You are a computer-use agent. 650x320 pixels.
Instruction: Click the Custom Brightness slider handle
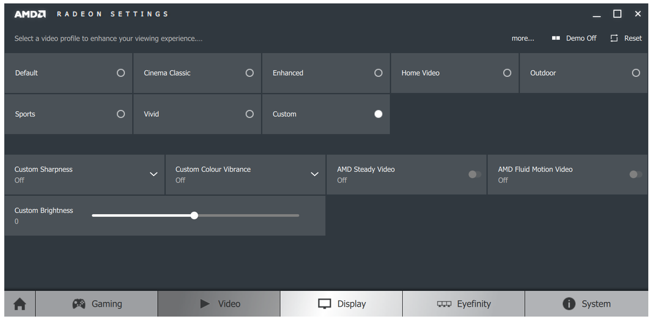tap(194, 215)
